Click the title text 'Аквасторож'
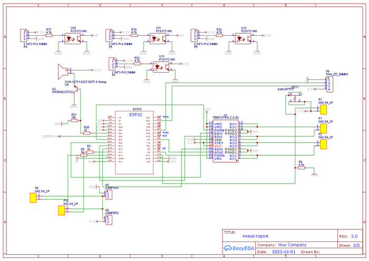The height and width of the screenshot is (261, 369). point(255,236)
